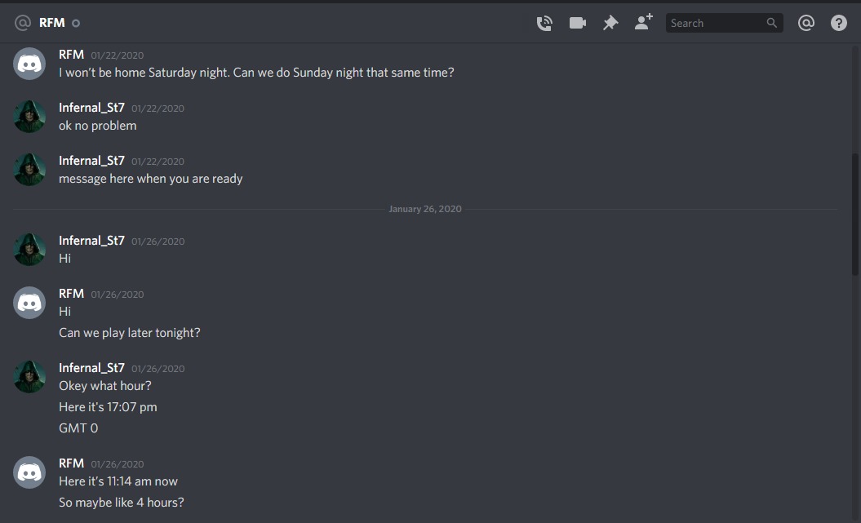Click the offline status dot next to RFM

point(76,24)
